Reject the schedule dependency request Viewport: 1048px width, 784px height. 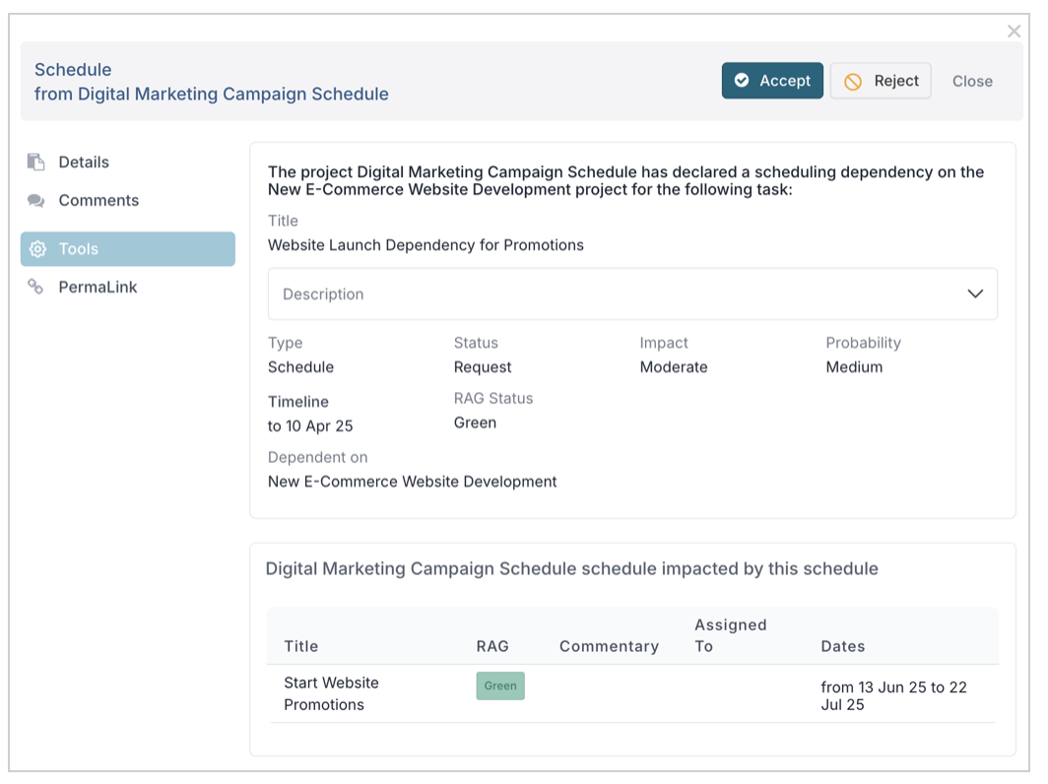881,81
